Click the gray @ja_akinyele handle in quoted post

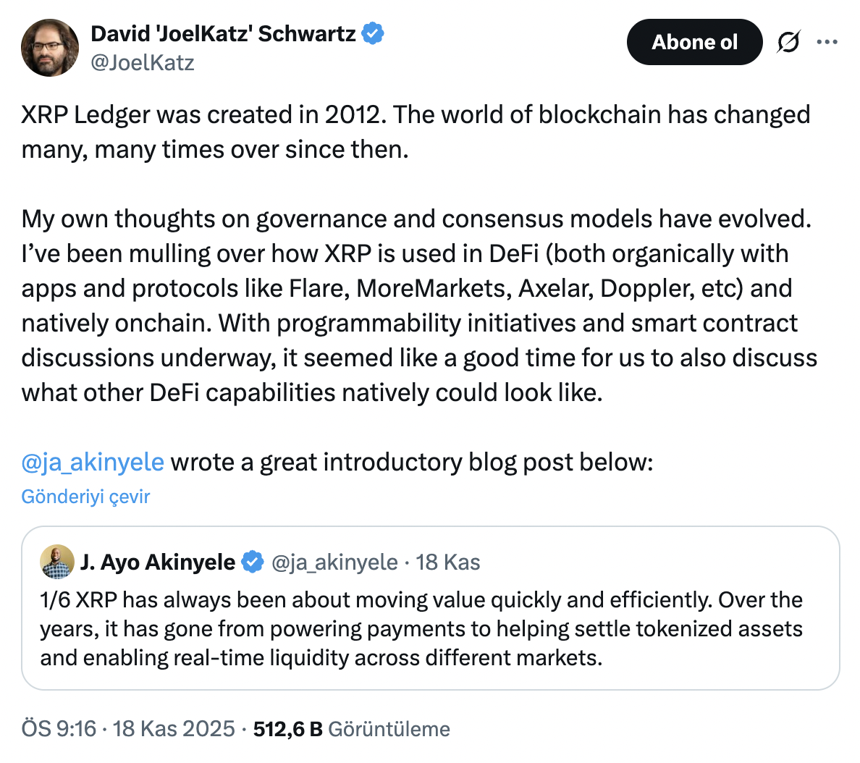(x=334, y=562)
